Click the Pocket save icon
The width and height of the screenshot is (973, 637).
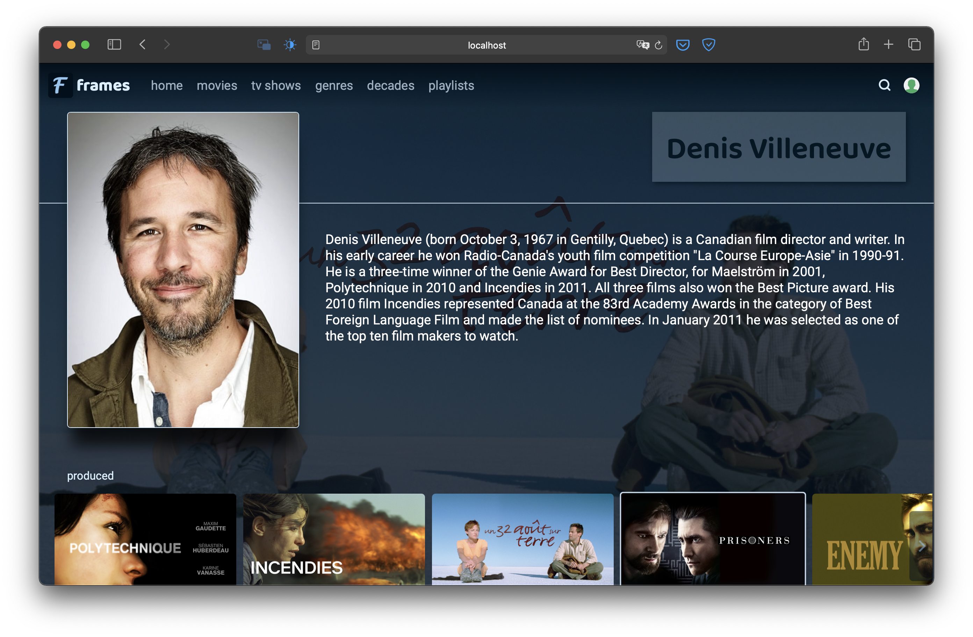click(x=683, y=44)
